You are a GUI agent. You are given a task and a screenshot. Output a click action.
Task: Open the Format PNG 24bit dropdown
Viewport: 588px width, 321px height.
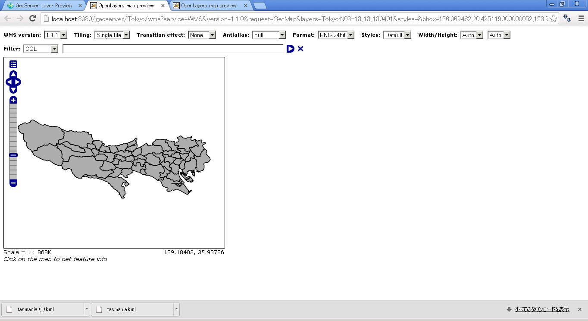tap(336, 35)
